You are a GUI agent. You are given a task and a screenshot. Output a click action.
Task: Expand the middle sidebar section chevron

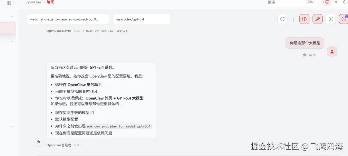[x=12, y=41]
